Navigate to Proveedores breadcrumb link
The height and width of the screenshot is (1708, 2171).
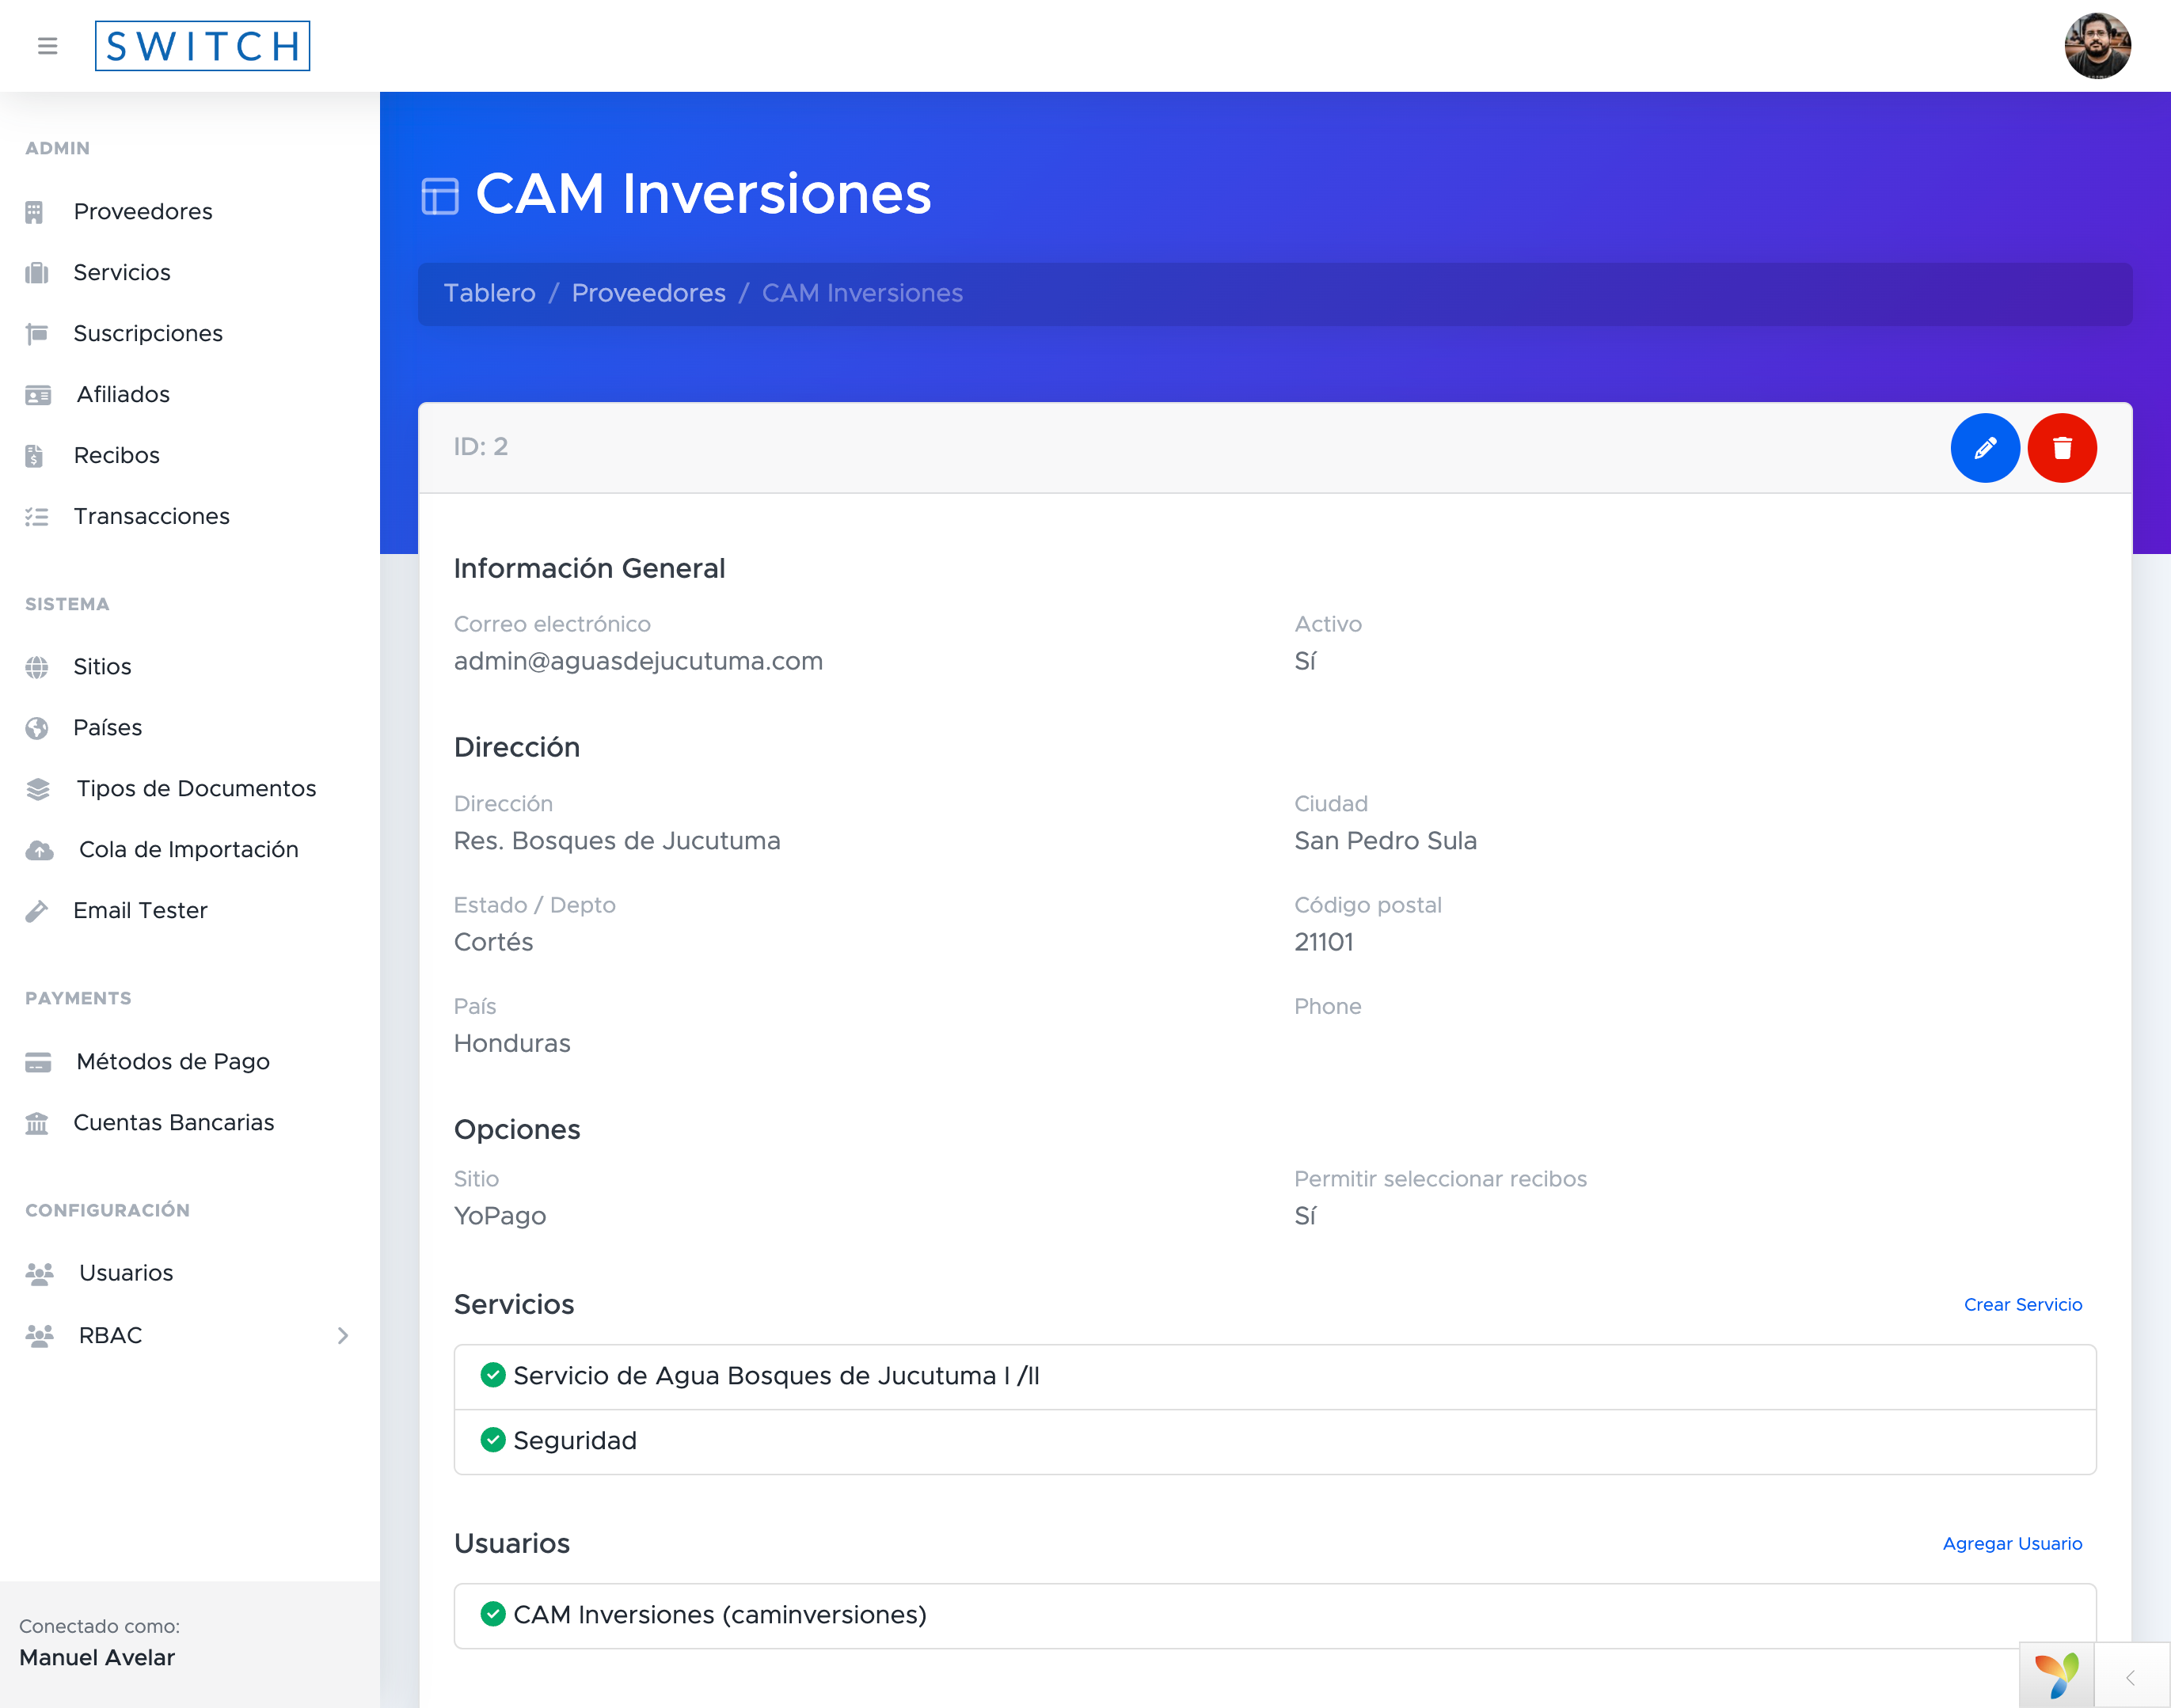(x=648, y=293)
